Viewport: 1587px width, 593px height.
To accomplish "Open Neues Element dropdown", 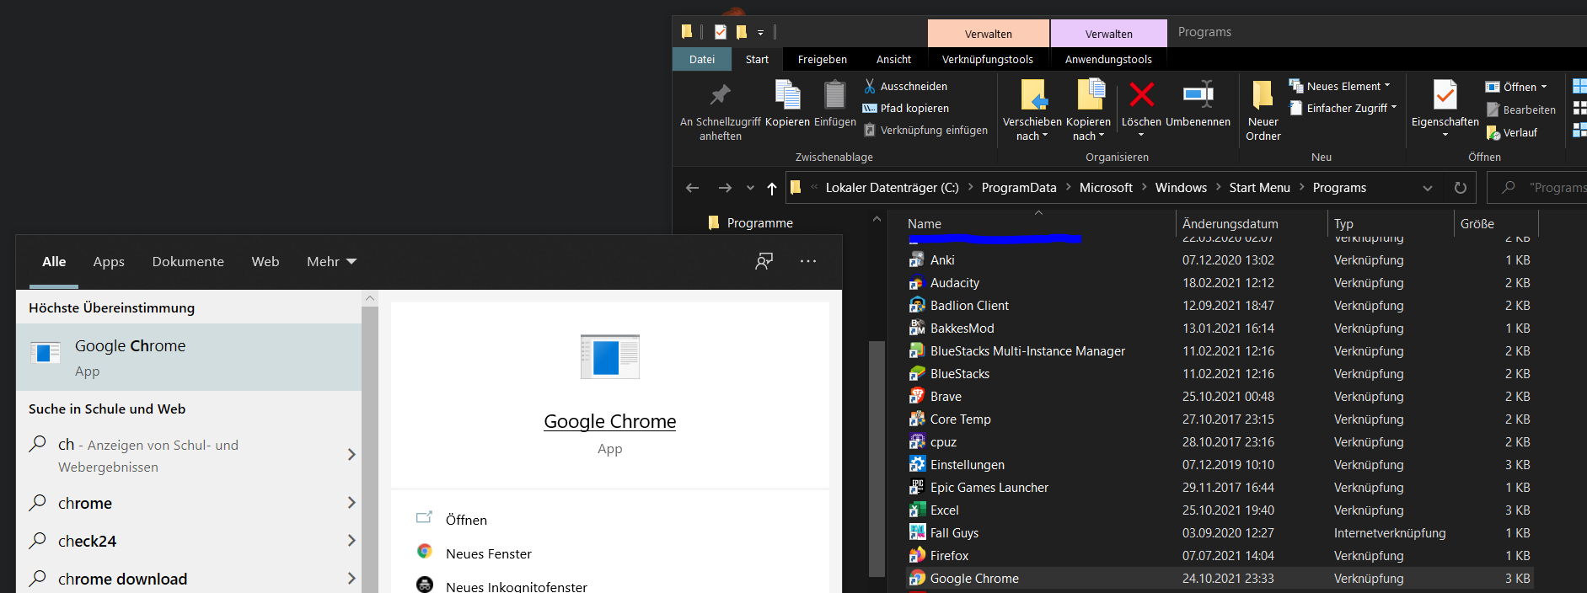I will point(1340,87).
